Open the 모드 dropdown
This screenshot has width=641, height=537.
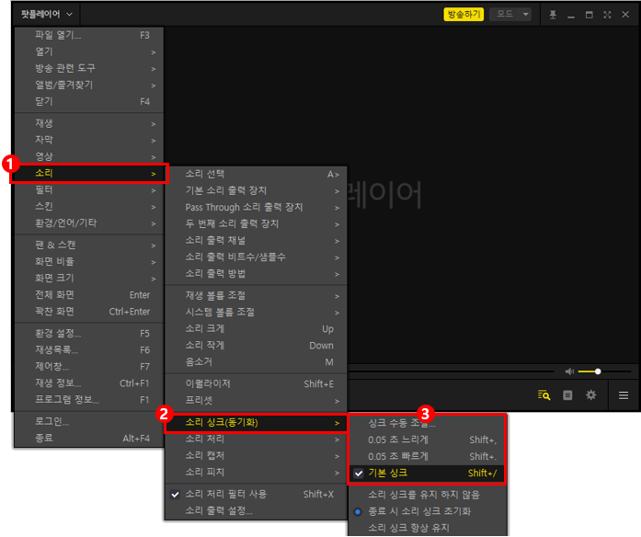(x=510, y=15)
